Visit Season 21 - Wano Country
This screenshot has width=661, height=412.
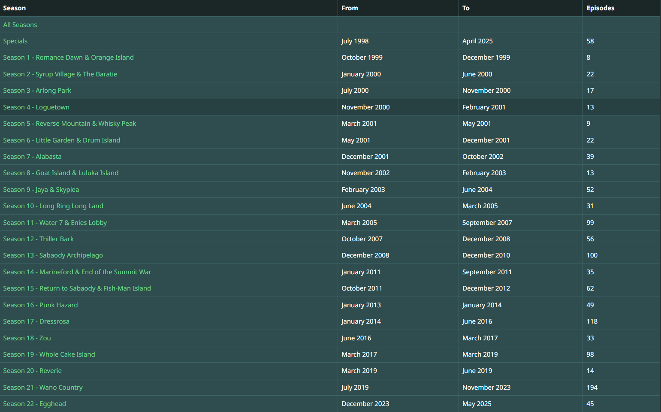[43, 388]
